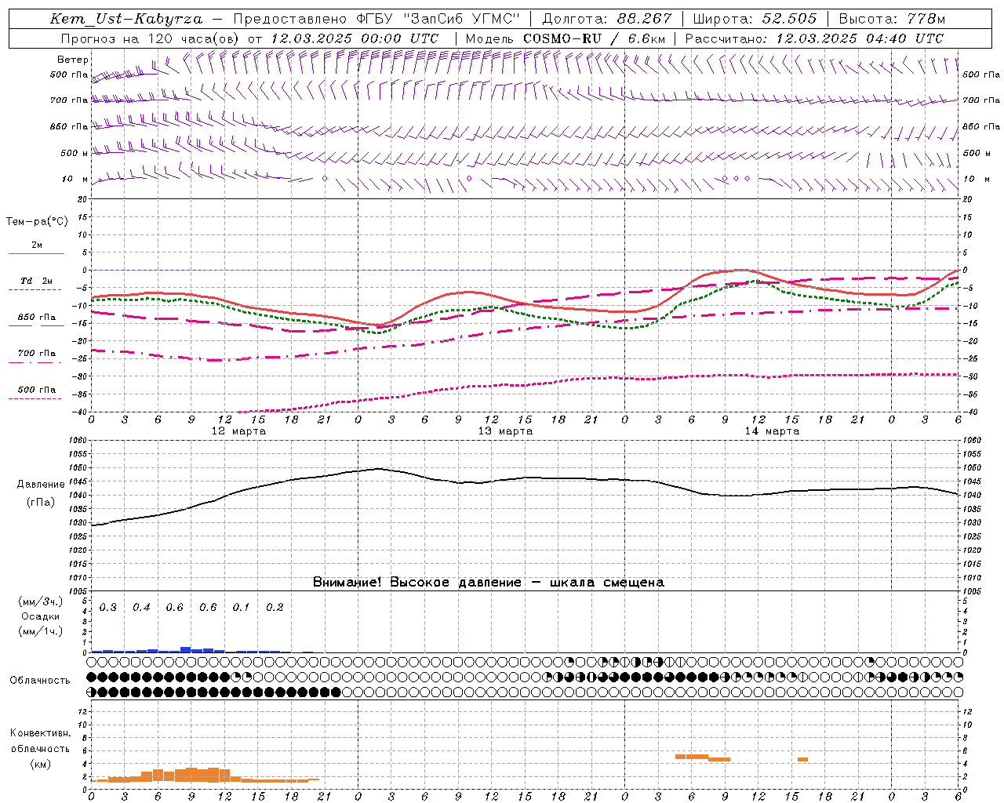Click the (мм/3ч.) precipitation unit label

pyautogui.click(x=41, y=602)
